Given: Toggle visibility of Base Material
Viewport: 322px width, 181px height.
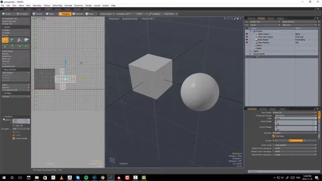Looking at the screenshot, I should pos(247,42).
